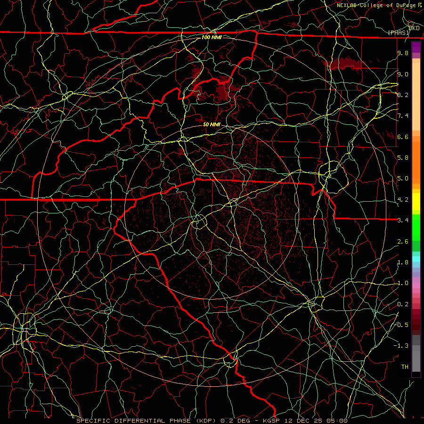The width and height of the screenshot is (424, 424).
Task: Click the 50 NMI range ring label
Action: [x=212, y=124]
